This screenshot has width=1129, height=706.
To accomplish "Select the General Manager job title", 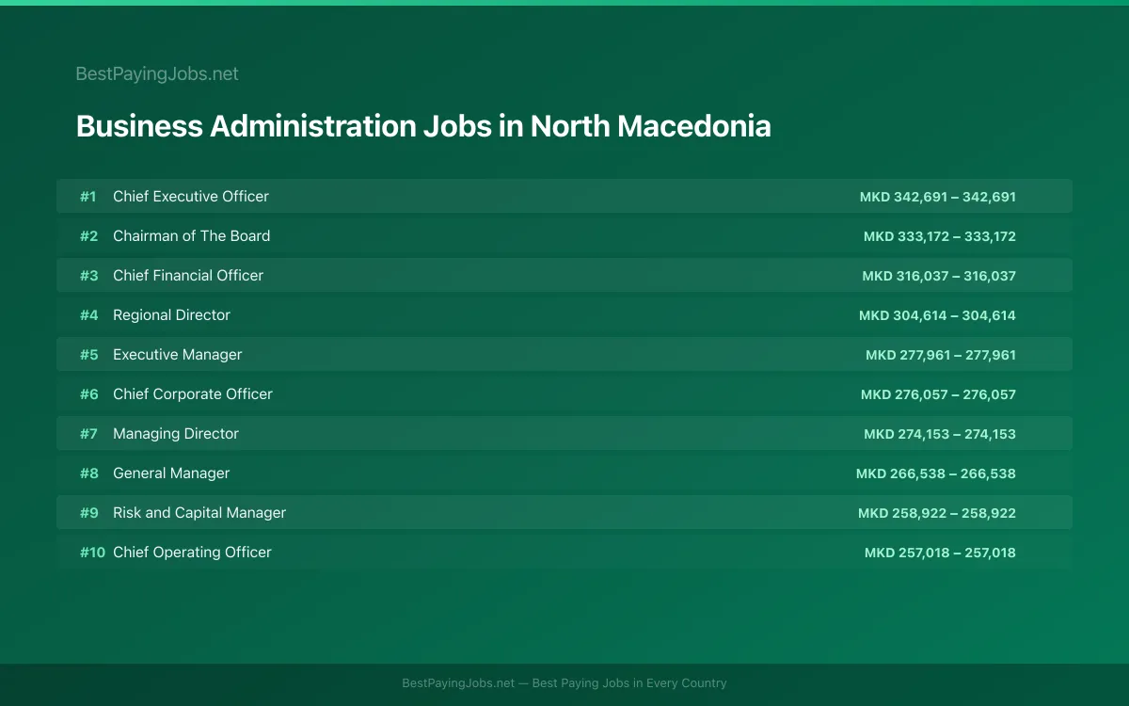I will point(171,473).
